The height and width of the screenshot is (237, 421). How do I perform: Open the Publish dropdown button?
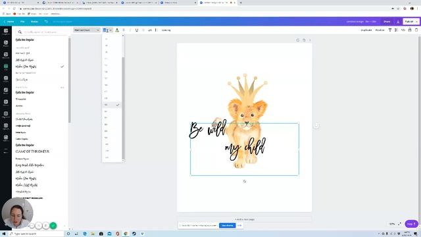[x=410, y=22]
